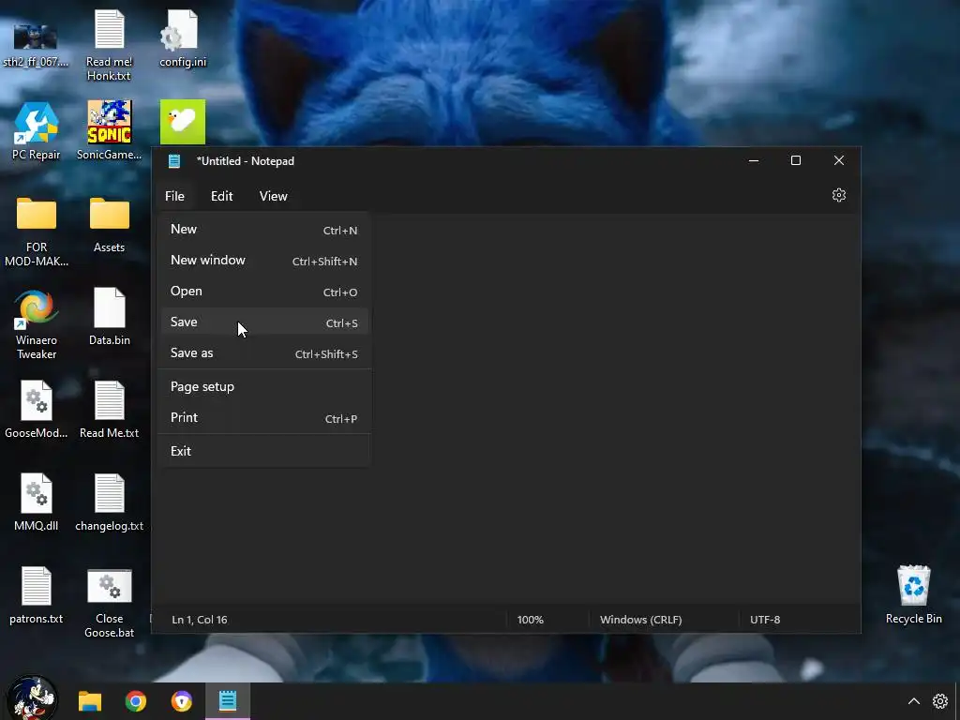Maximize the Notepad window
Image resolution: width=960 pixels, height=720 pixels.
click(796, 160)
